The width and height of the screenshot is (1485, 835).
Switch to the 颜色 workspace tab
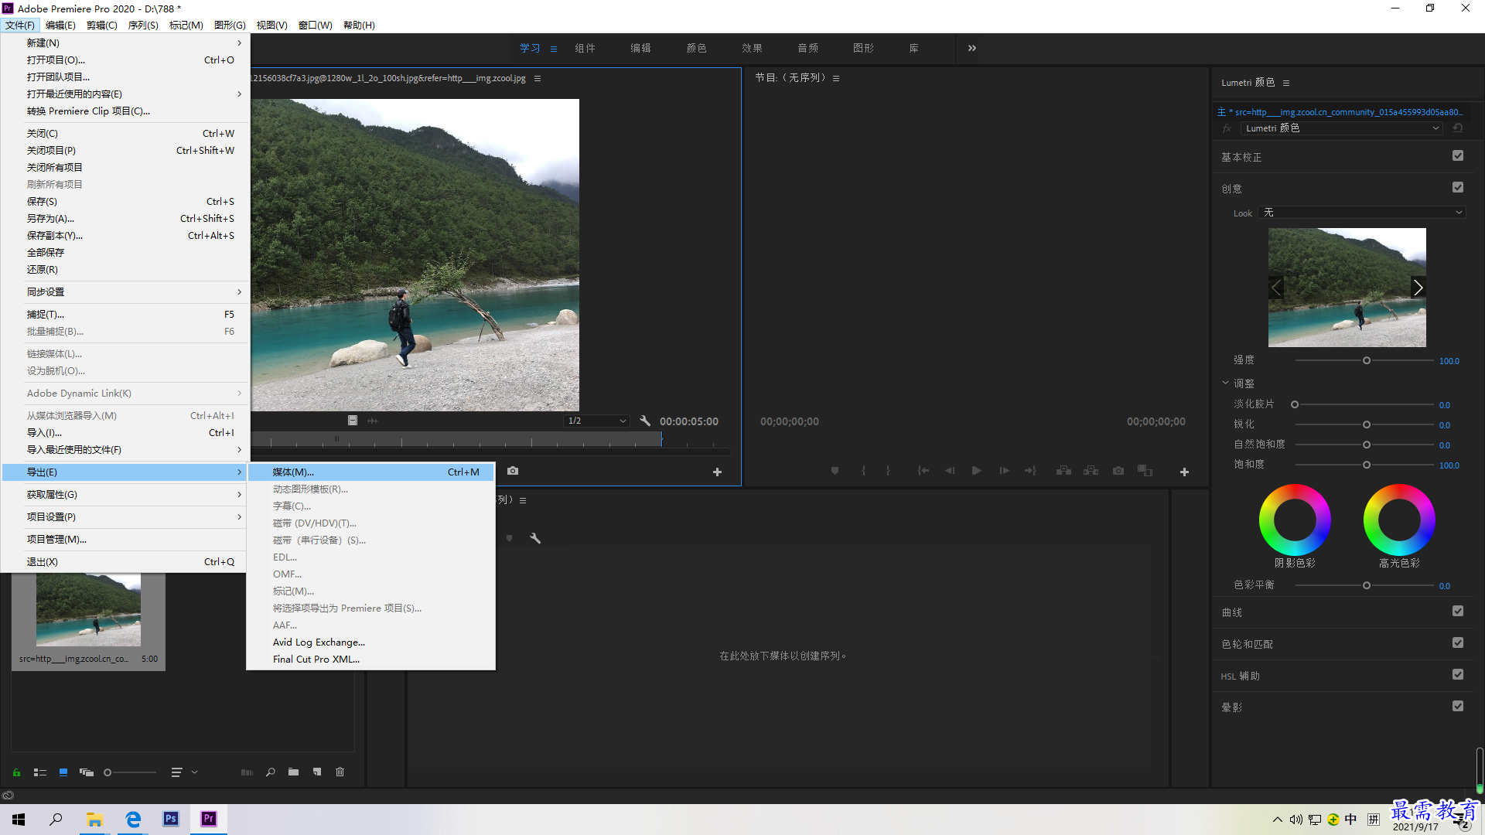point(696,48)
